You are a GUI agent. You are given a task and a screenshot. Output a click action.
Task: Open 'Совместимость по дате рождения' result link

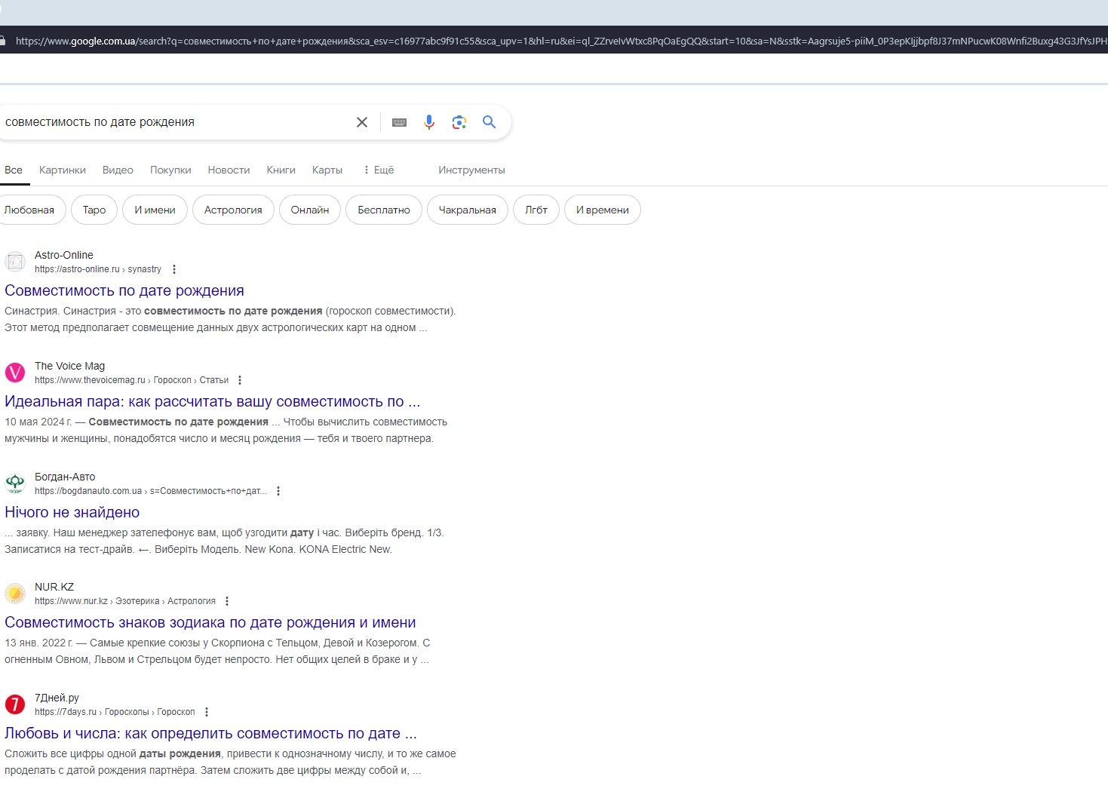click(x=124, y=290)
